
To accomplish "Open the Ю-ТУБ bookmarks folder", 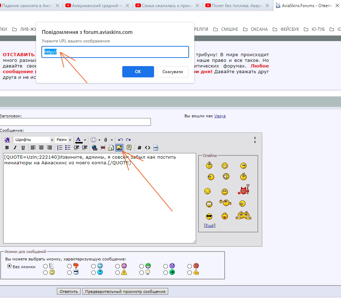I will [x=314, y=29].
